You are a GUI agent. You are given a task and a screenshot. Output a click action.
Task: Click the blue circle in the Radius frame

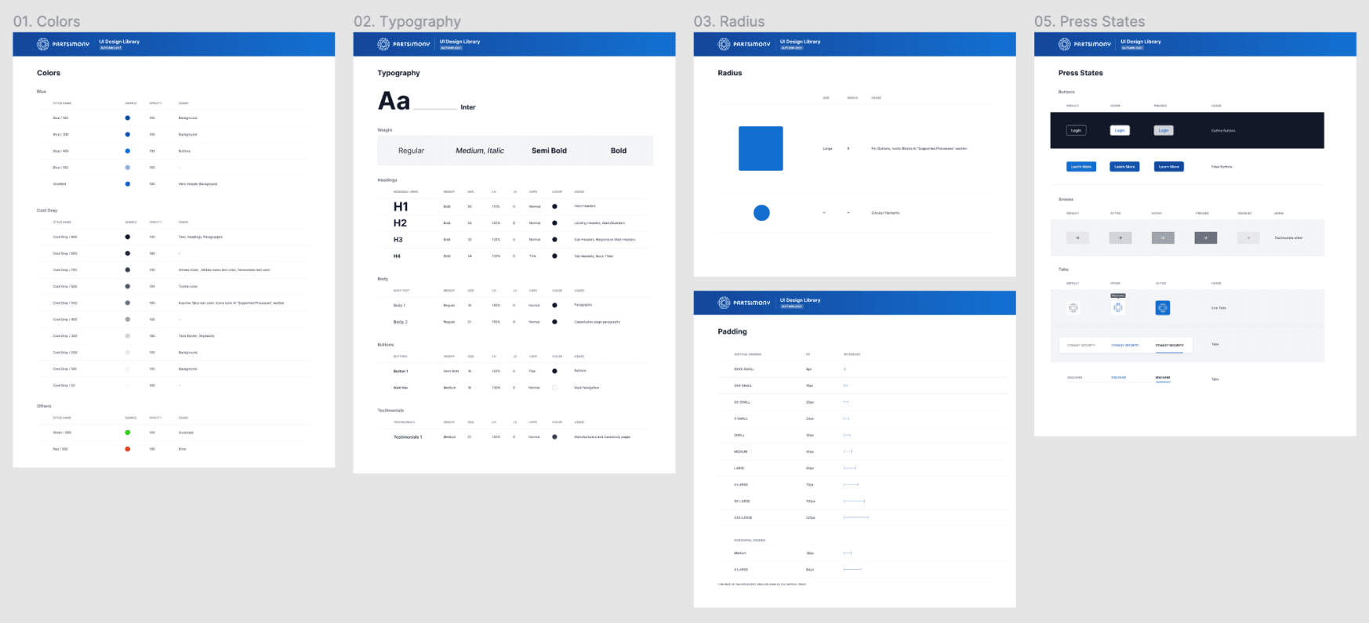tap(761, 212)
